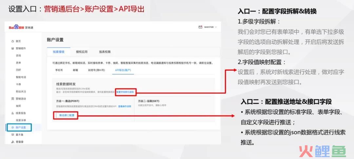Open the mail envelope icon
This screenshot has width=354, height=159.
pos(200,27)
